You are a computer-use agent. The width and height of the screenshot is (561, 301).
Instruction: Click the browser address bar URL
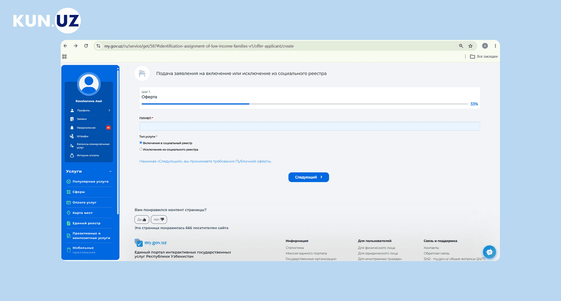[x=199, y=46]
